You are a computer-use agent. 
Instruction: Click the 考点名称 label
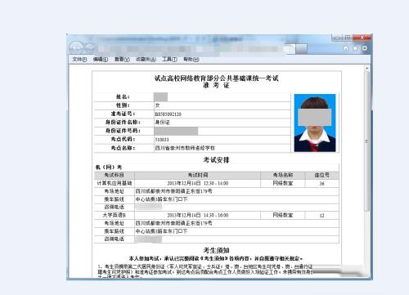pos(123,148)
